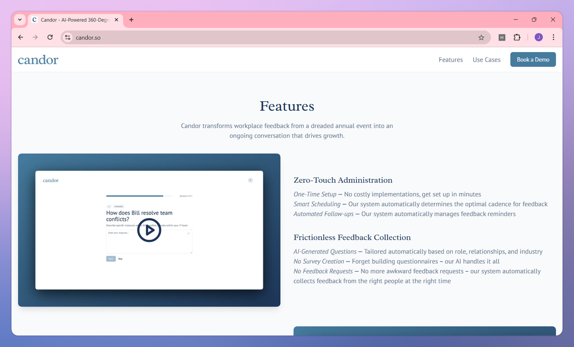Image resolution: width=574 pixels, height=347 pixels.
Task: Close the Candor browser tab
Action: tap(115, 20)
